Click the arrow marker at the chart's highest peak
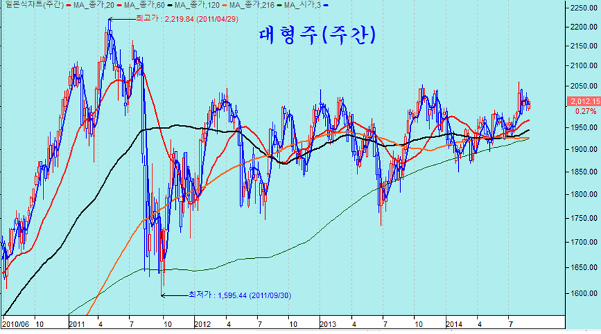Viewport: 601px width, 334px height. click(x=110, y=19)
